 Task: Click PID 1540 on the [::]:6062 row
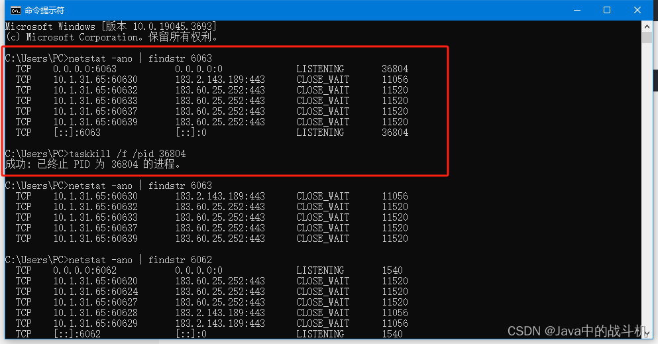pyautogui.click(x=392, y=334)
